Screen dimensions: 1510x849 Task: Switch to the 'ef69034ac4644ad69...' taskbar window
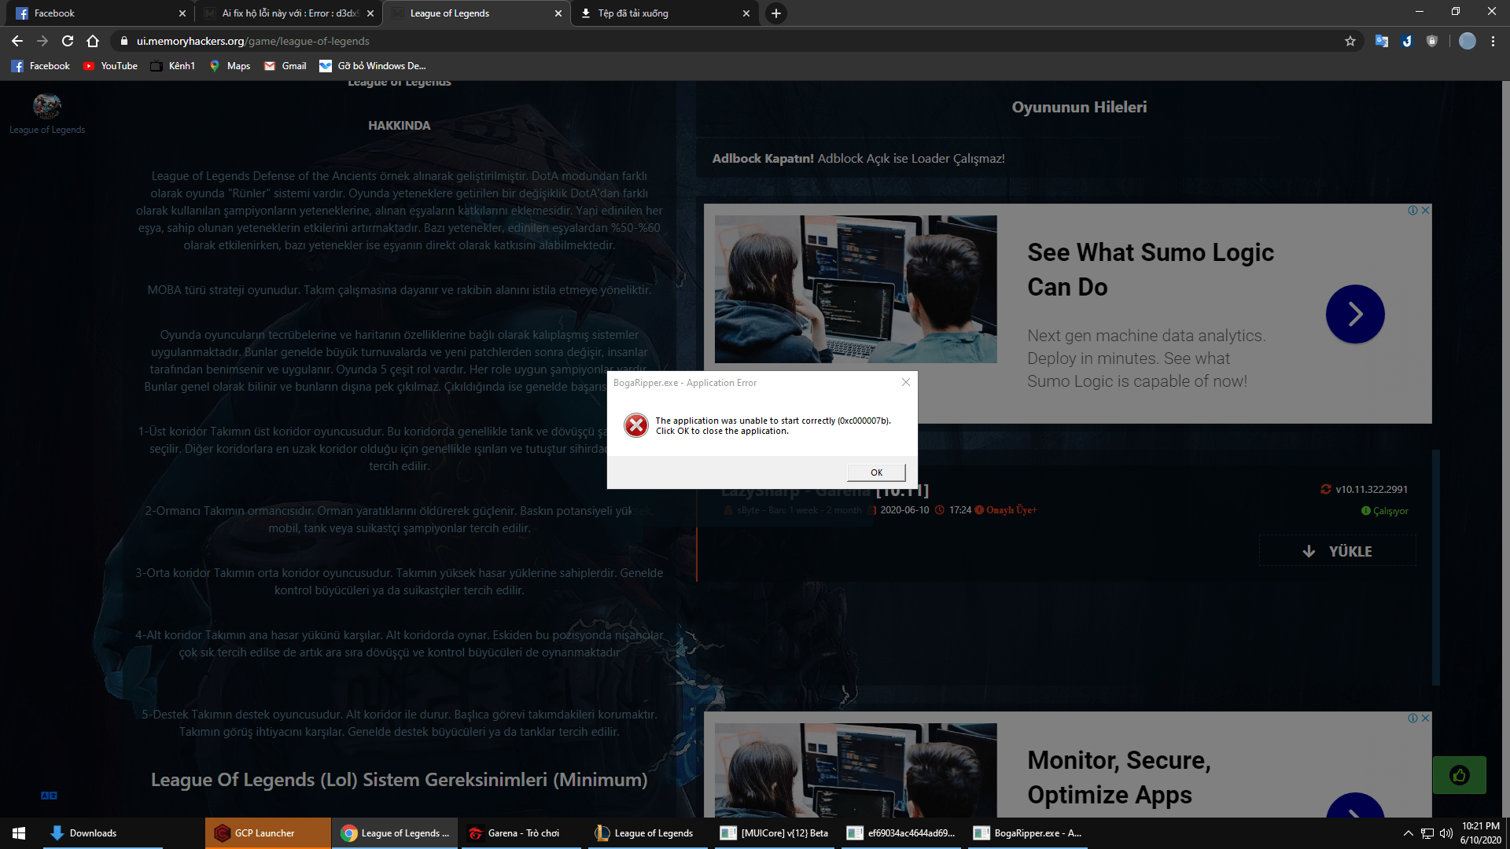[902, 833]
